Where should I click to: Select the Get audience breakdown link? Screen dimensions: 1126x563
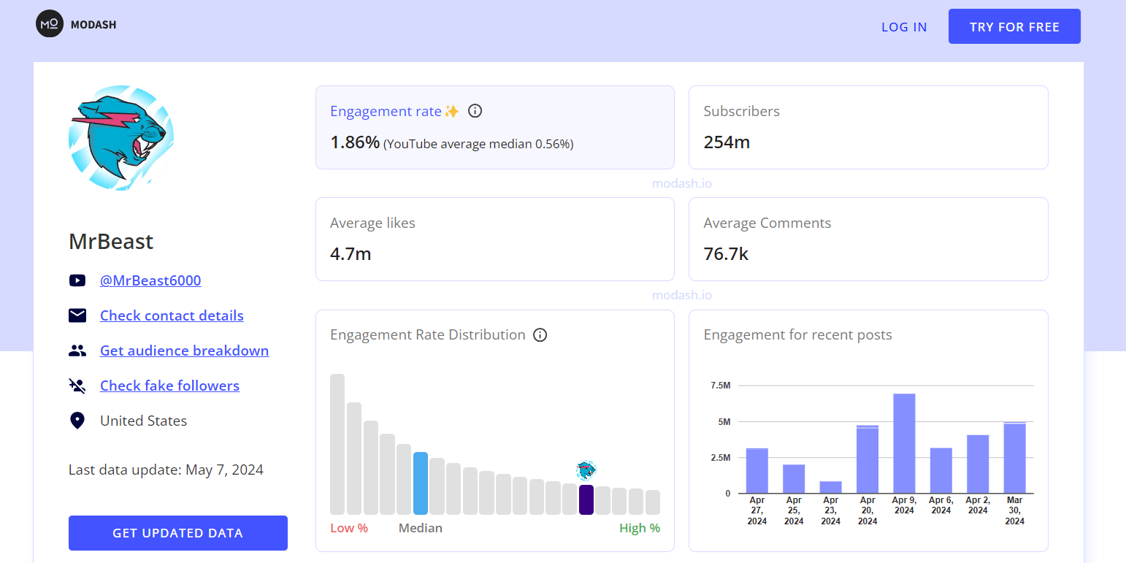(x=184, y=351)
